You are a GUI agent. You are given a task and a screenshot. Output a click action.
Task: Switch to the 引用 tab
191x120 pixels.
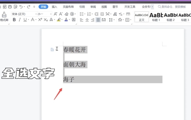[82, 7]
